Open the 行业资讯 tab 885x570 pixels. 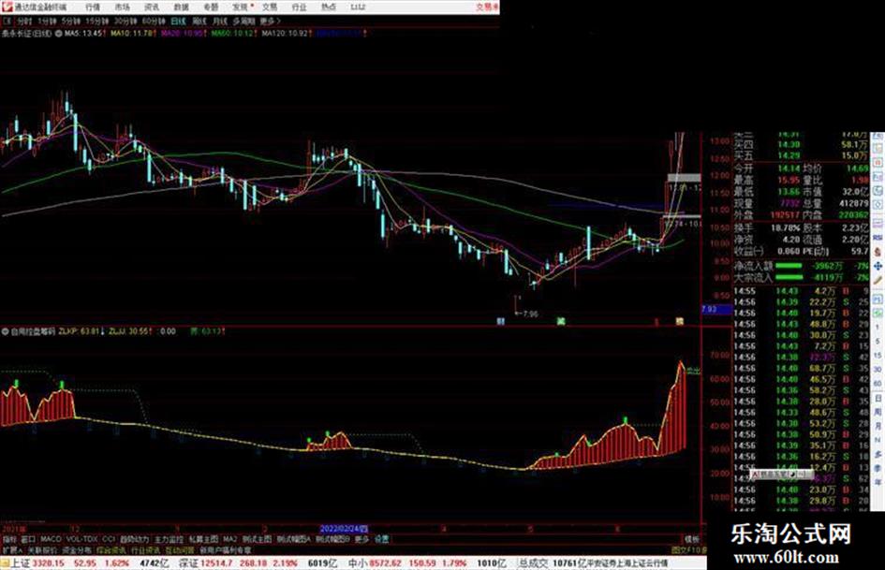[x=145, y=550]
